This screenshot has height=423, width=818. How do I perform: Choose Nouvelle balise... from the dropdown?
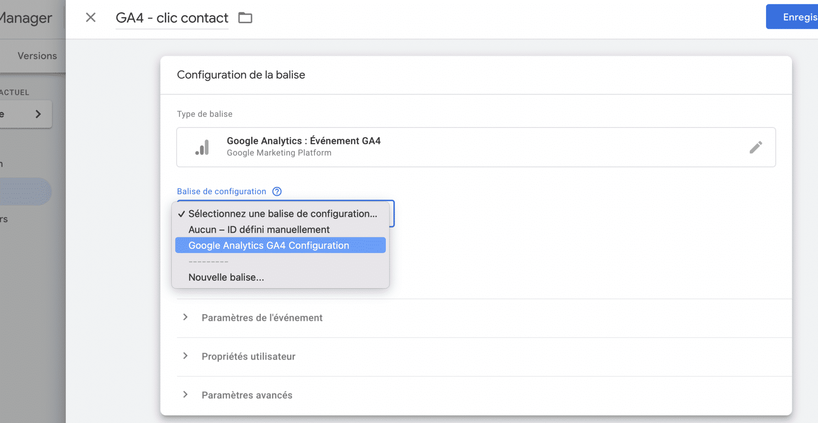[280, 277]
